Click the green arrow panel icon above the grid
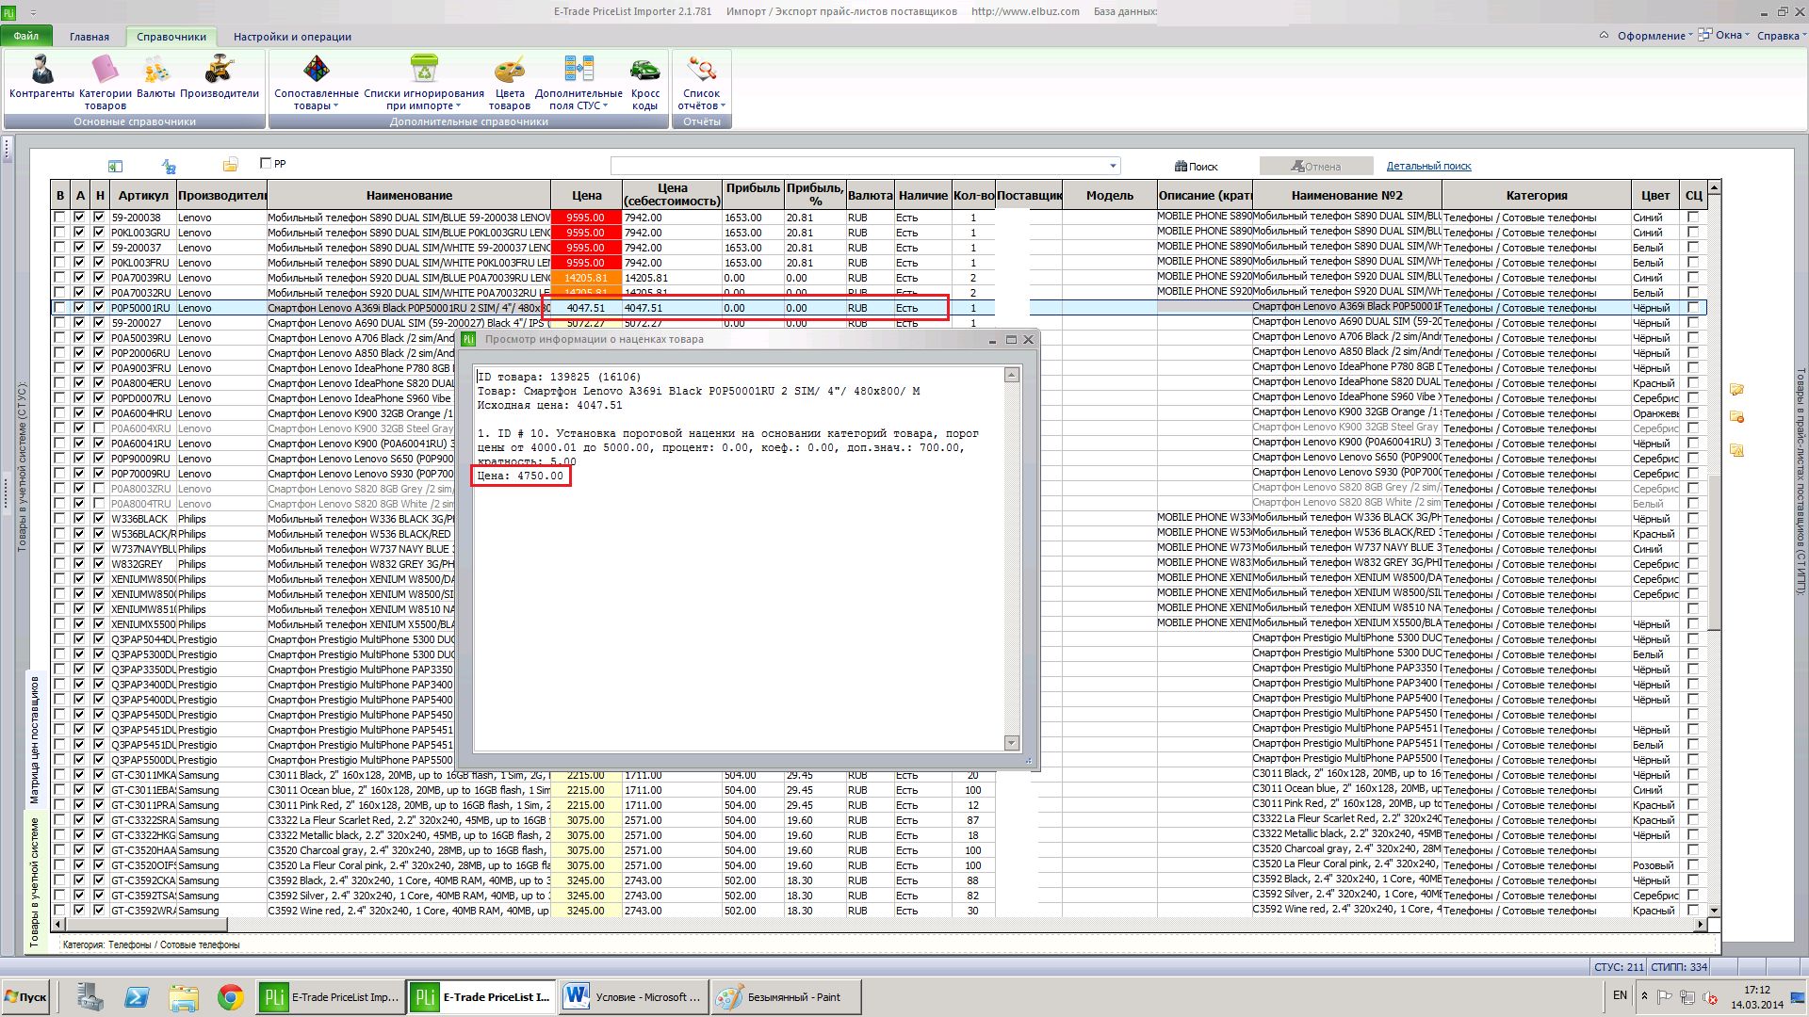Image resolution: width=1809 pixels, height=1017 pixels. coord(115,166)
